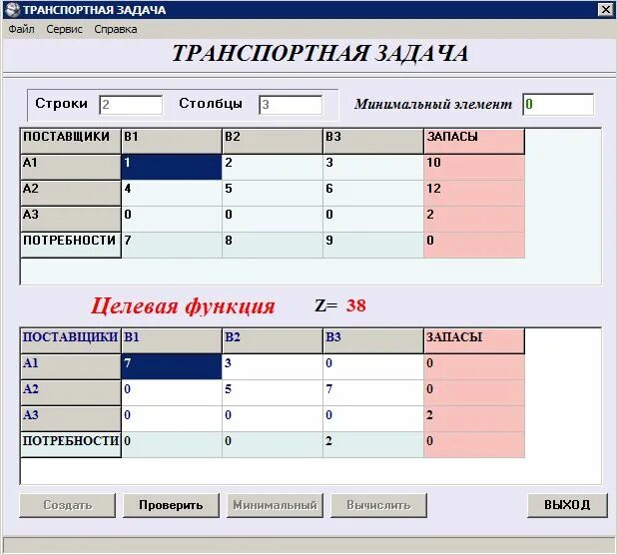
Task: Select upper table ПОТРЕБНОСТИ B3 cell value 9
Action: coord(373,245)
